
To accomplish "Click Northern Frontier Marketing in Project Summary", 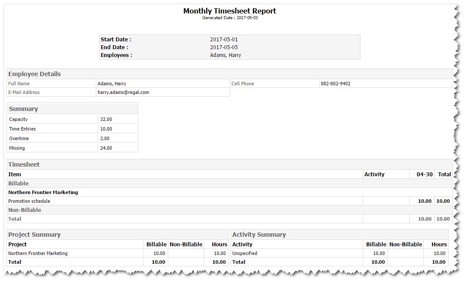I will pyautogui.click(x=38, y=254).
